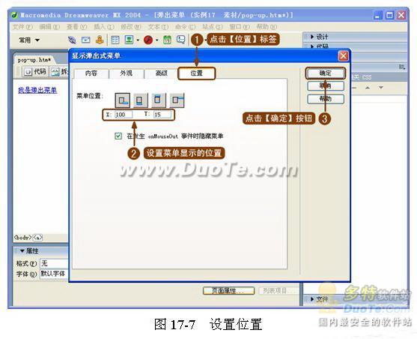Click the 确定 button
Screen dimensions: 417x339
[326, 73]
